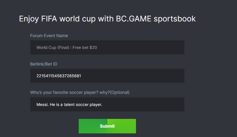Click the "Who's your favorite soccer player?" label

pos(70,92)
